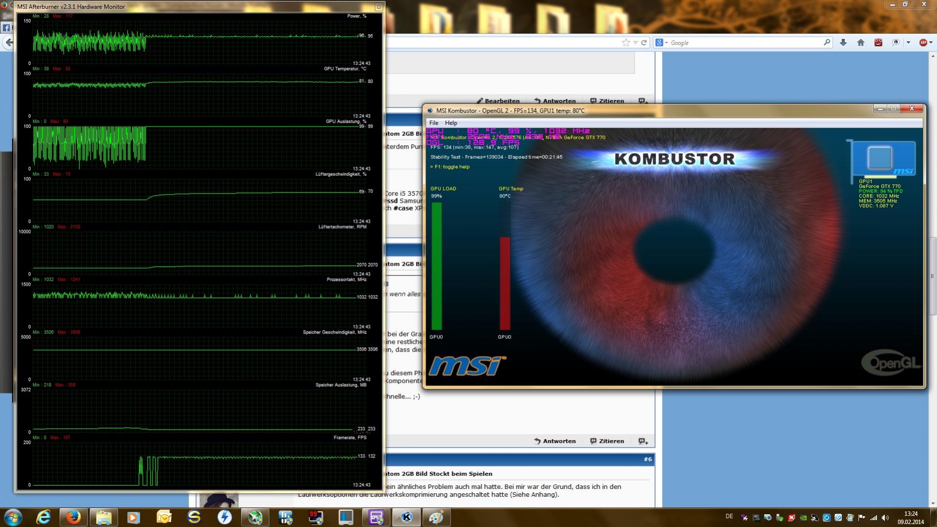Click the lower Antworten reply link

555,441
